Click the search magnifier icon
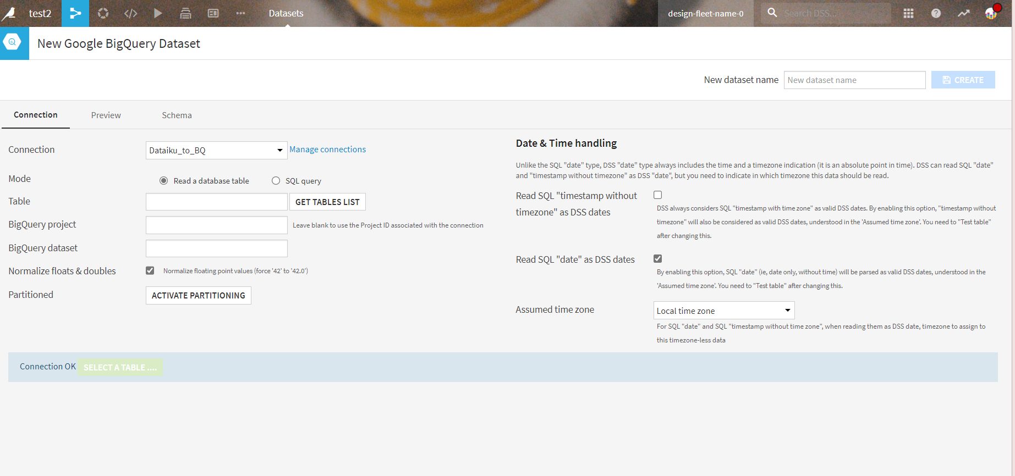Screen dimensions: 1015x476 [772, 13]
